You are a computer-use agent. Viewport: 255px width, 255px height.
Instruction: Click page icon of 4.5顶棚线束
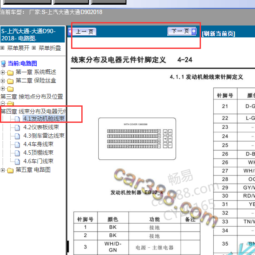(x=17, y=153)
